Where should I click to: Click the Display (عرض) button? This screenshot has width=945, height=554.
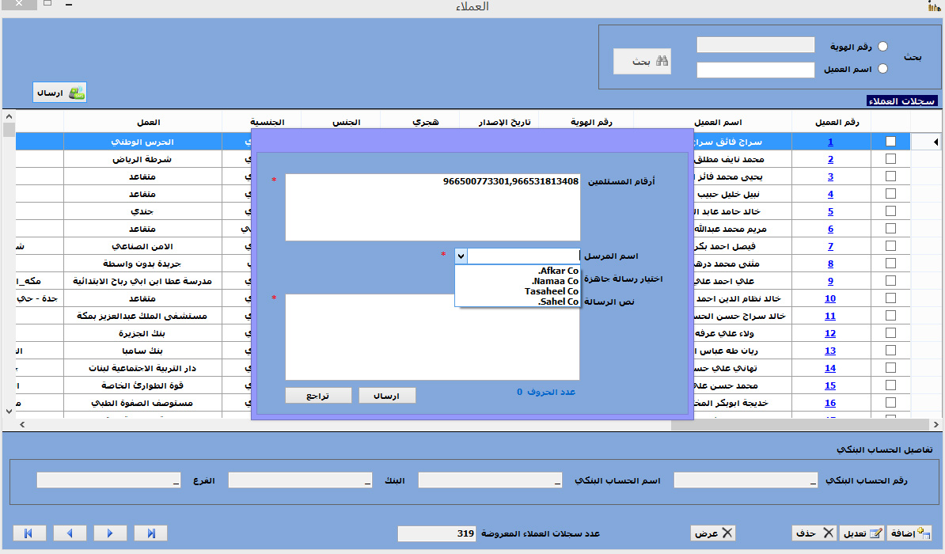tap(712, 533)
